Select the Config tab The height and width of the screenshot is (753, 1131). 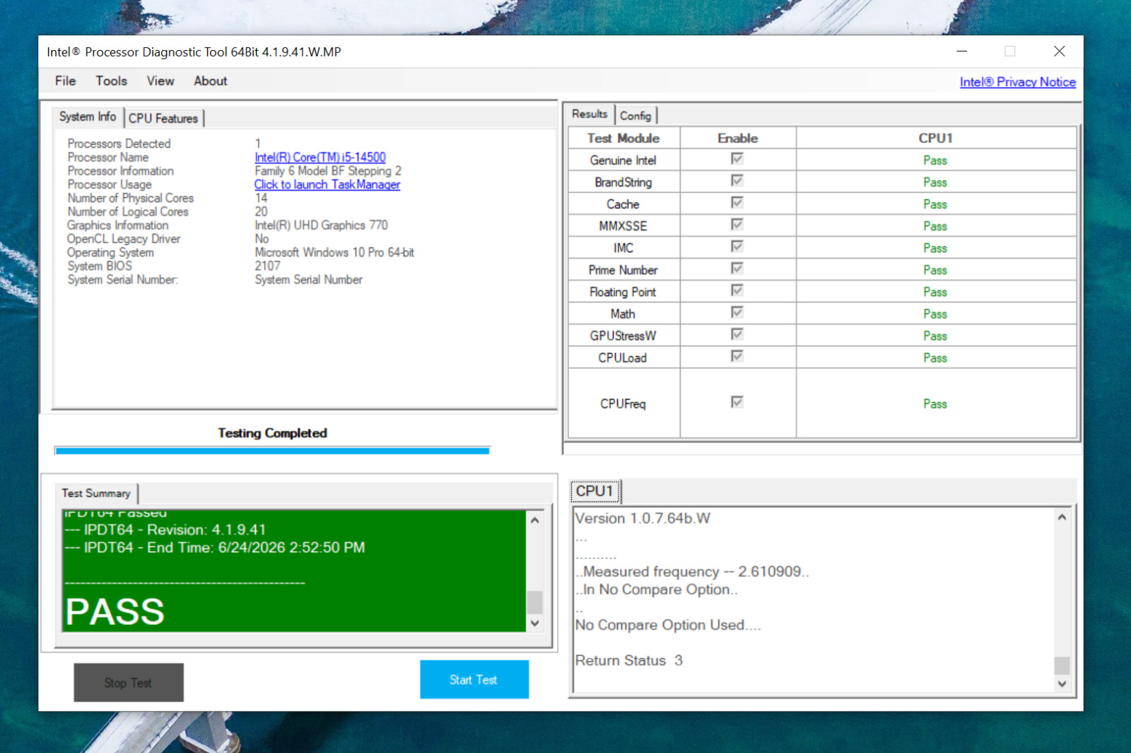(635, 115)
